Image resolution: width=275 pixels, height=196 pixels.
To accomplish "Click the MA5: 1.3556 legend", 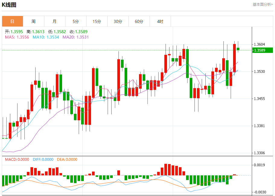I will point(17,37).
